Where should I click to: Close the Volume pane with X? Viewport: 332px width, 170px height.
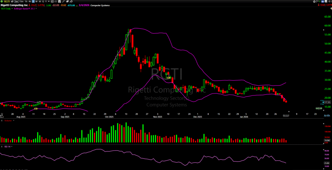click(1, 121)
